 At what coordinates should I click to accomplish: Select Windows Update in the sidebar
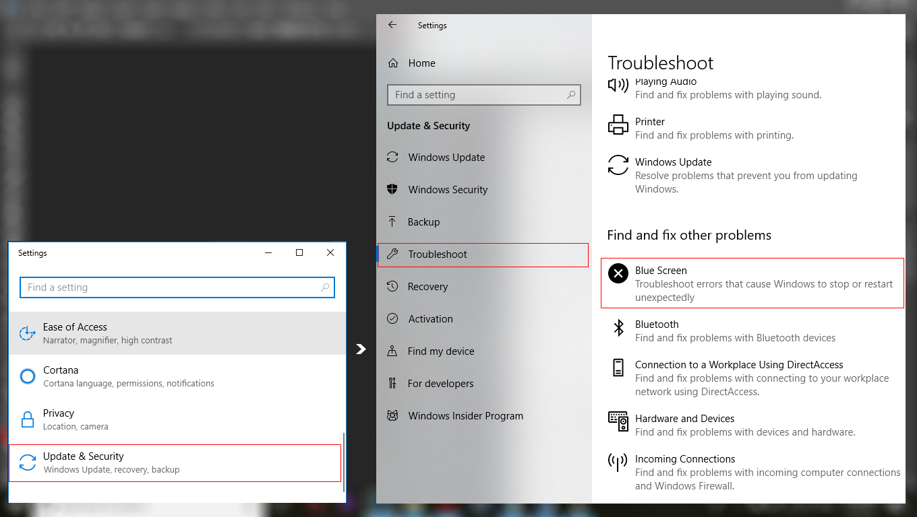[446, 158]
